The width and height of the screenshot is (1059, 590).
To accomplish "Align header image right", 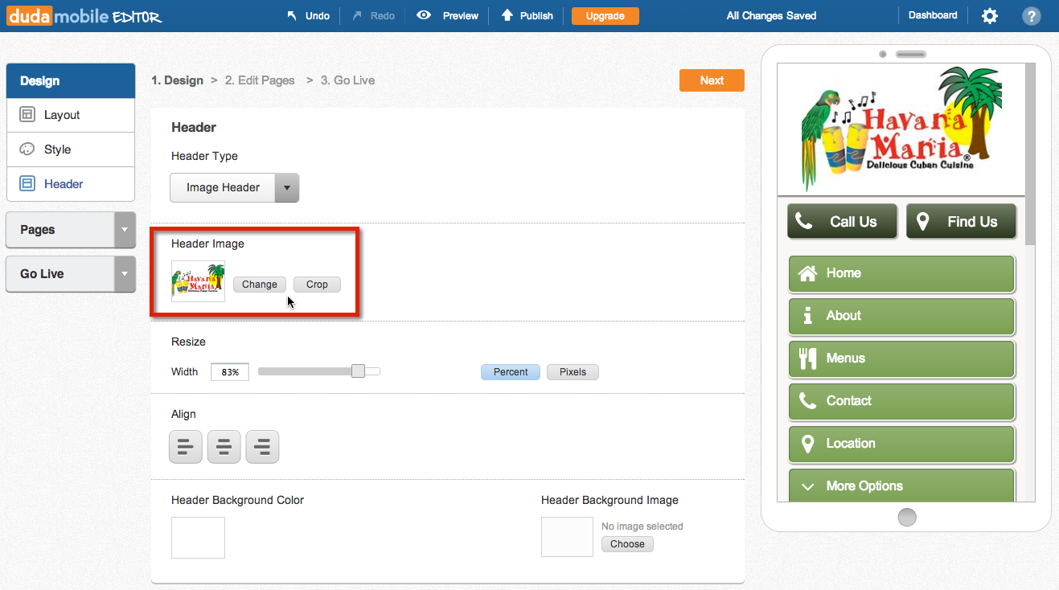I will click(262, 447).
